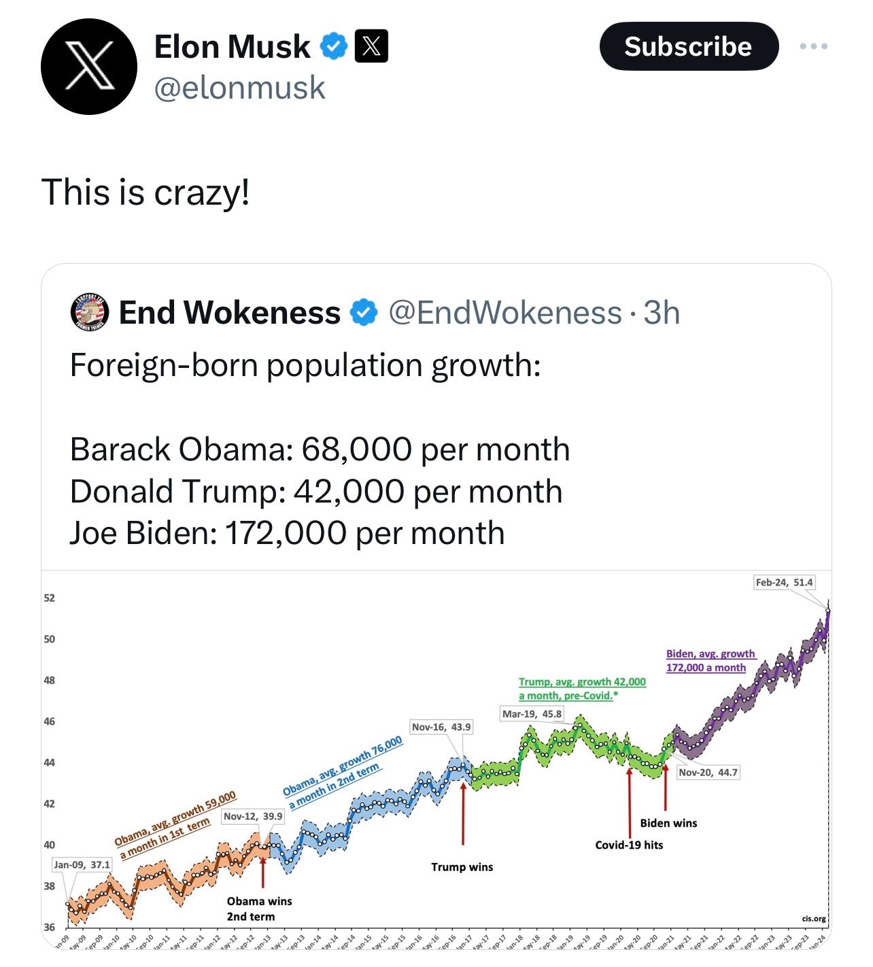This screenshot has width=873, height=967.
Task: Click the cis.org source label on chart
Action: (x=814, y=918)
